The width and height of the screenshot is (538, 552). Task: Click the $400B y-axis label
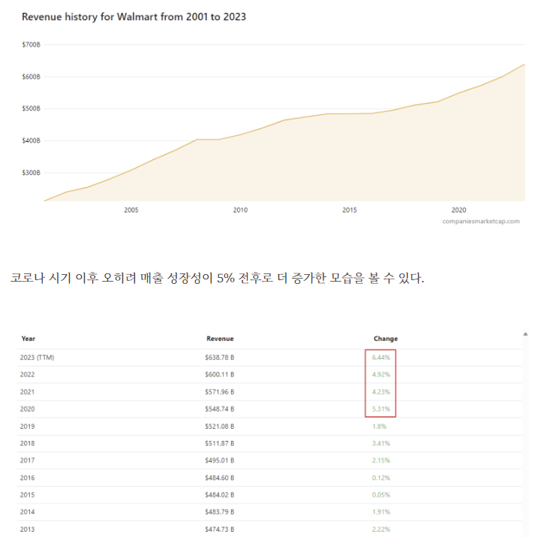click(x=32, y=141)
